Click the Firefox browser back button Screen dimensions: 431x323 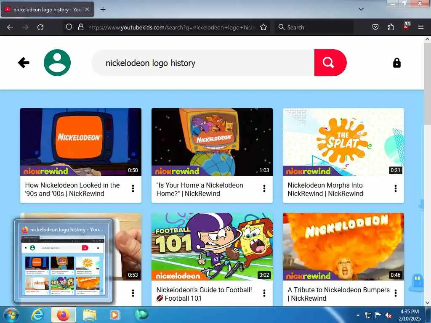(x=10, y=27)
